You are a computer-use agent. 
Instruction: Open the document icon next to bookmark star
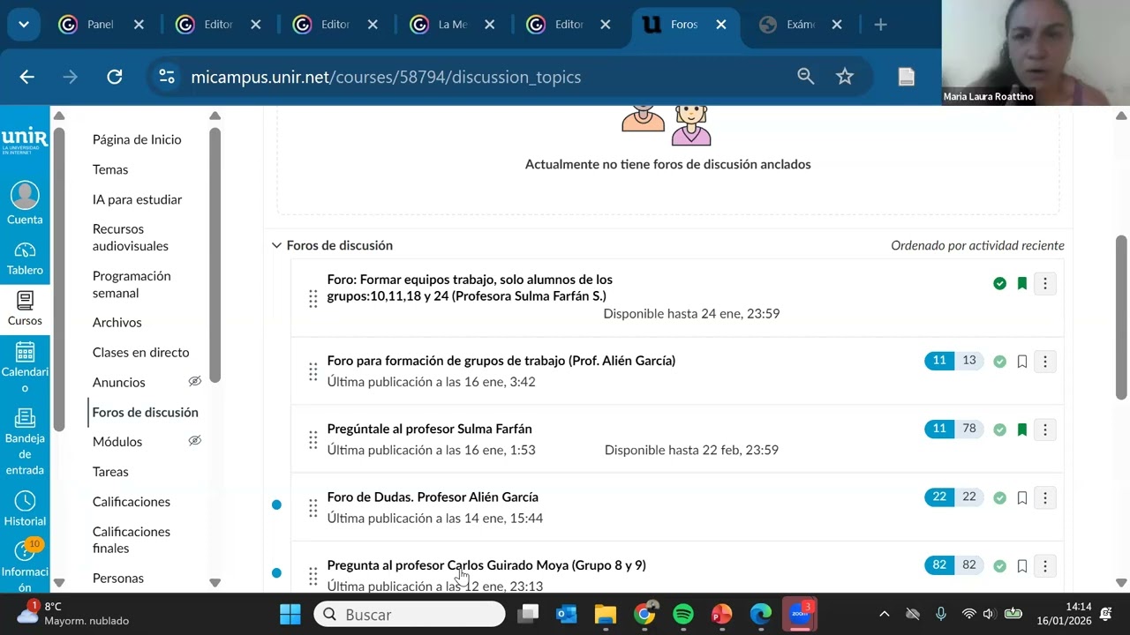click(x=906, y=77)
